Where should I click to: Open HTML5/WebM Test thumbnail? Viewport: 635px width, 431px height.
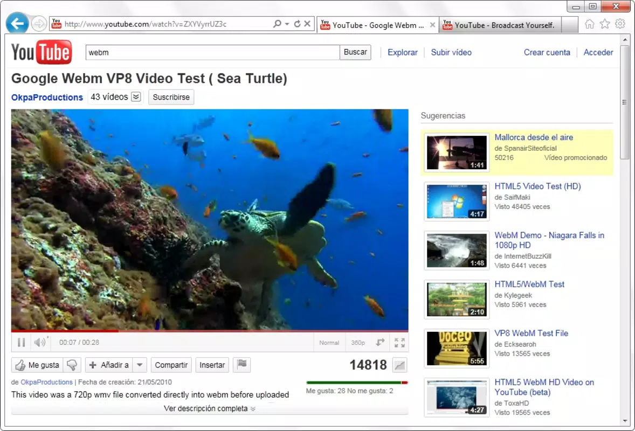click(457, 299)
